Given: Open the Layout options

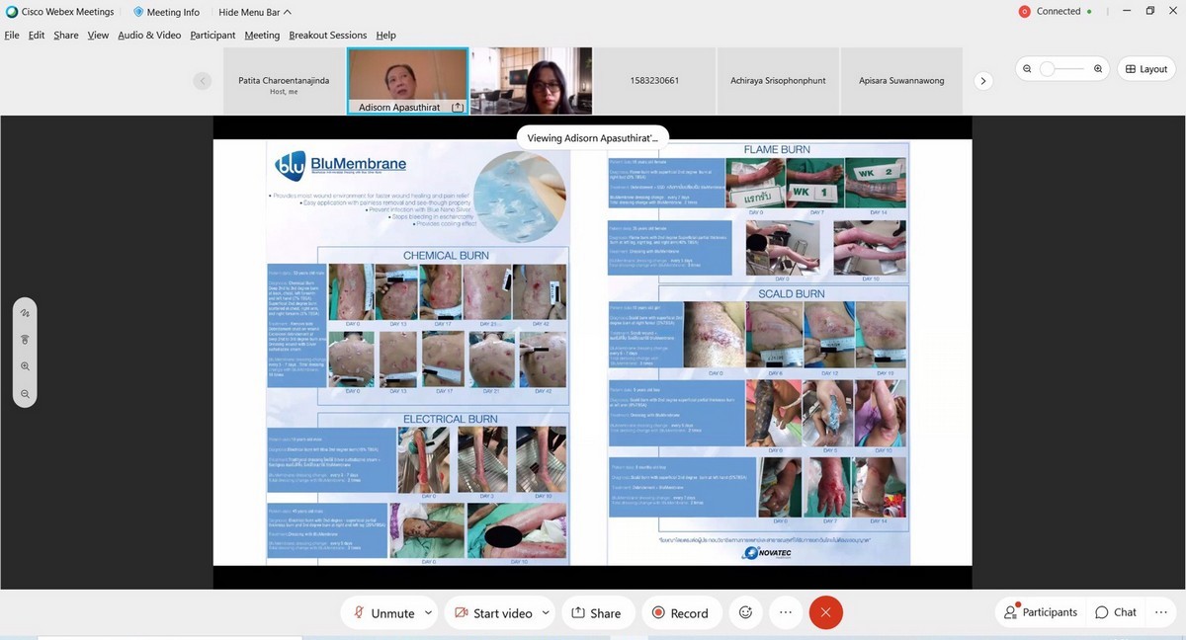Looking at the screenshot, I should coord(1145,69).
